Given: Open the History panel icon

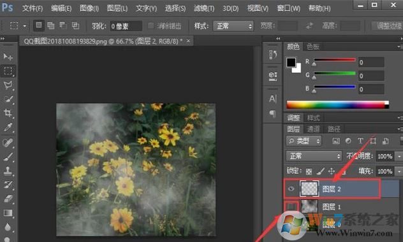Looking at the screenshot, I should (273, 55).
